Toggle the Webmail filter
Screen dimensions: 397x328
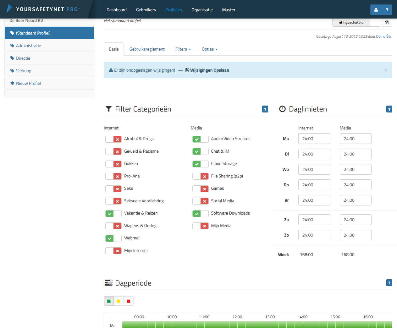pos(113,238)
